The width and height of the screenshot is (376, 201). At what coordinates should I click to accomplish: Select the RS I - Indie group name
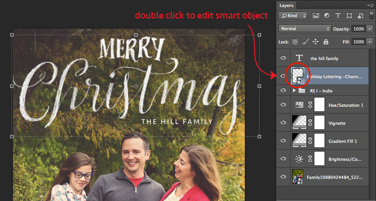pos(321,91)
